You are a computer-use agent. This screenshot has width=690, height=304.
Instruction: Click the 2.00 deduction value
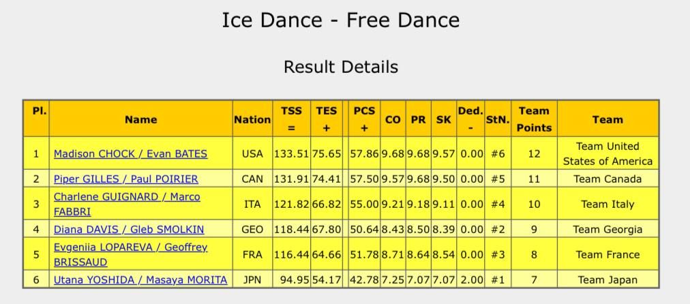pyautogui.click(x=471, y=279)
